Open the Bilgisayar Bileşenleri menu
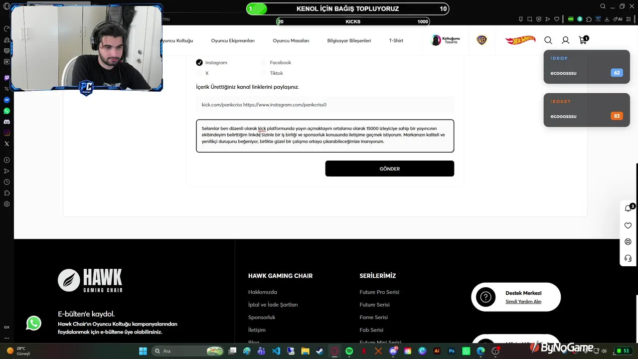The width and height of the screenshot is (638, 359). coord(349,40)
